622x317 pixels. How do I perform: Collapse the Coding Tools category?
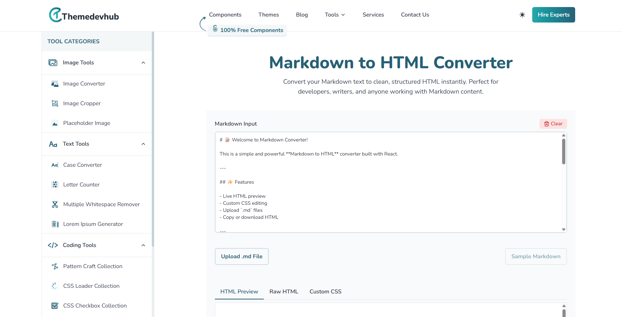click(x=143, y=245)
